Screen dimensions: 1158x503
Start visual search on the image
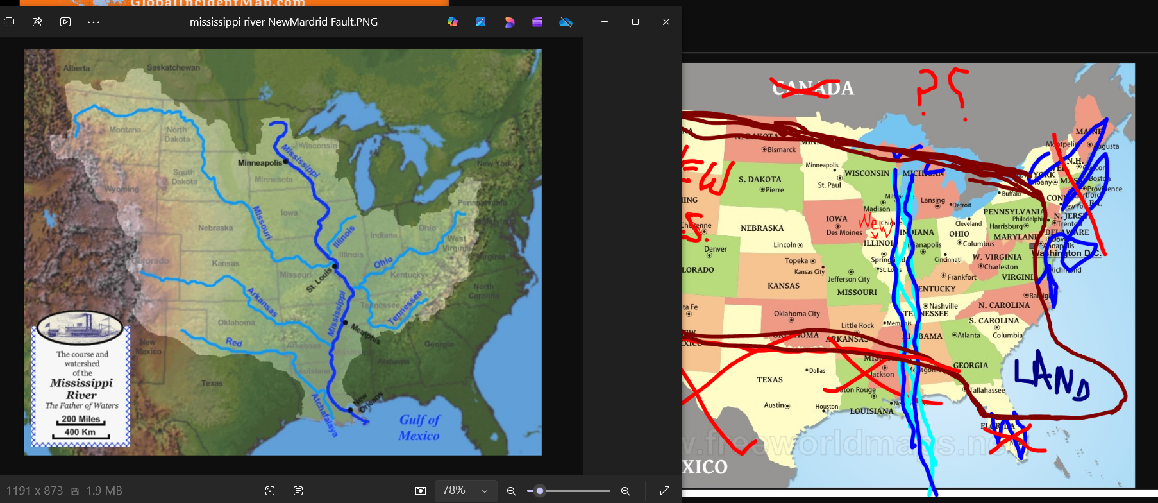pos(270,491)
